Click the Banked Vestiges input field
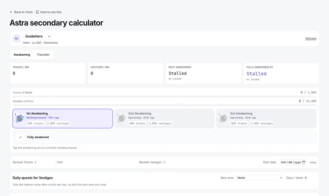 173,162
